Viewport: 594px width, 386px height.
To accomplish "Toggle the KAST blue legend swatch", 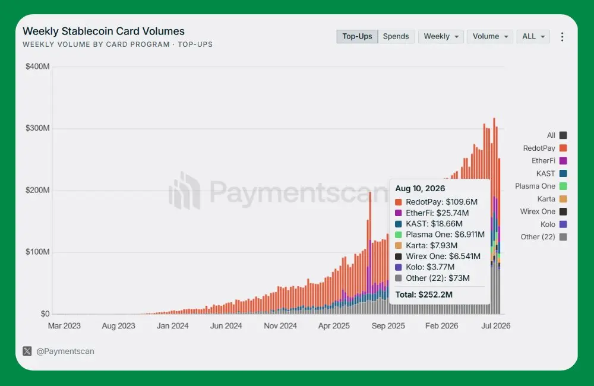I will [563, 173].
